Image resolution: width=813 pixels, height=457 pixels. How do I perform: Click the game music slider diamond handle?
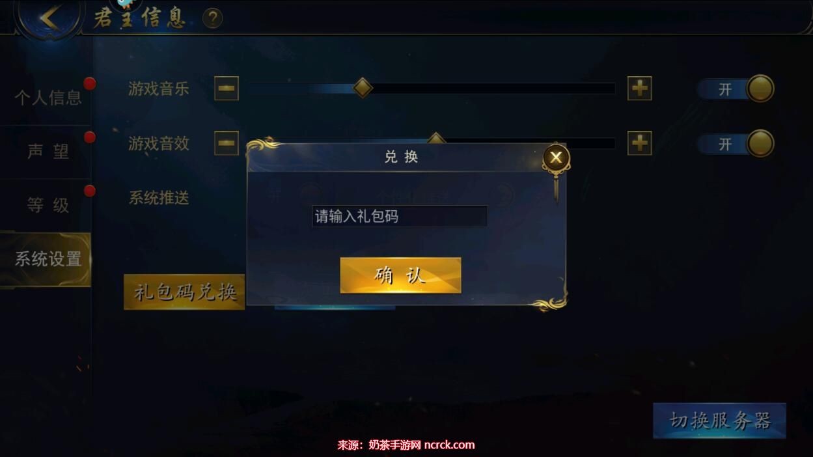[x=363, y=88]
